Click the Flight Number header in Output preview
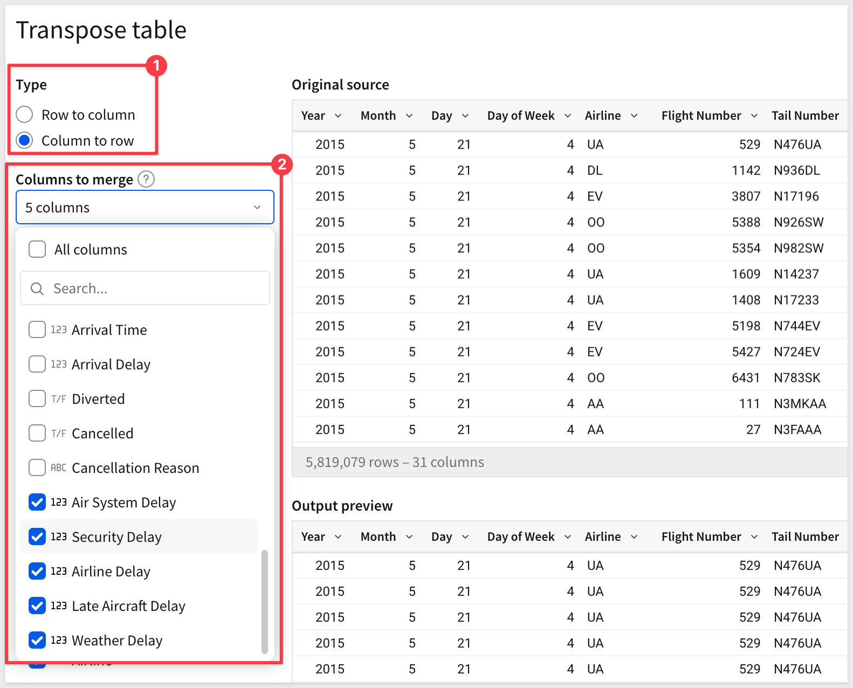Image resolution: width=853 pixels, height=688 pixels. point(701,537)
